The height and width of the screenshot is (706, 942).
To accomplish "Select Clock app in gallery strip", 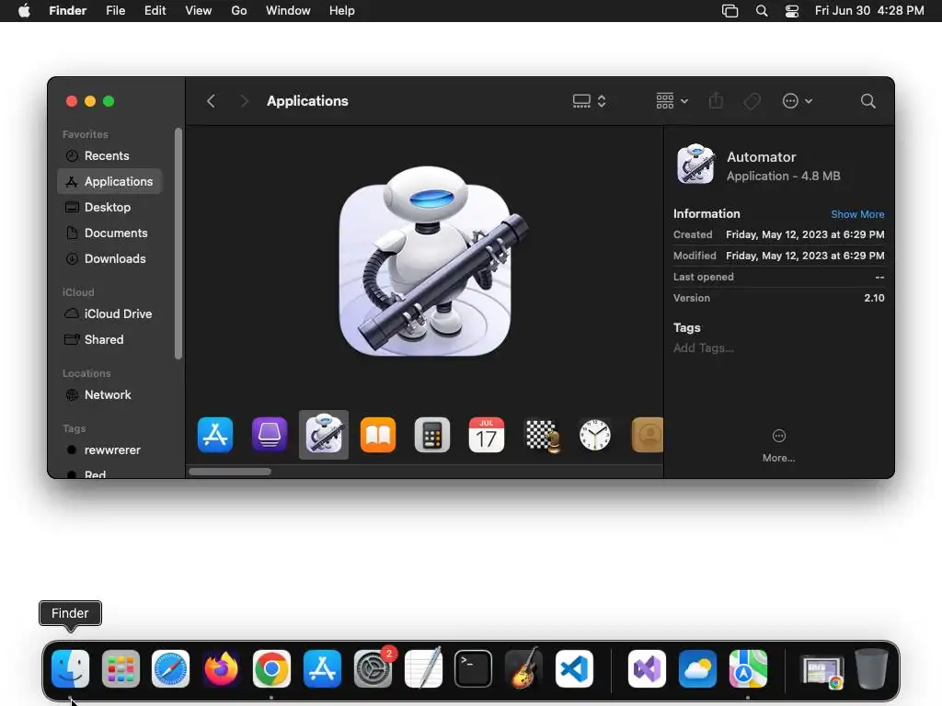I will (595, 435).
